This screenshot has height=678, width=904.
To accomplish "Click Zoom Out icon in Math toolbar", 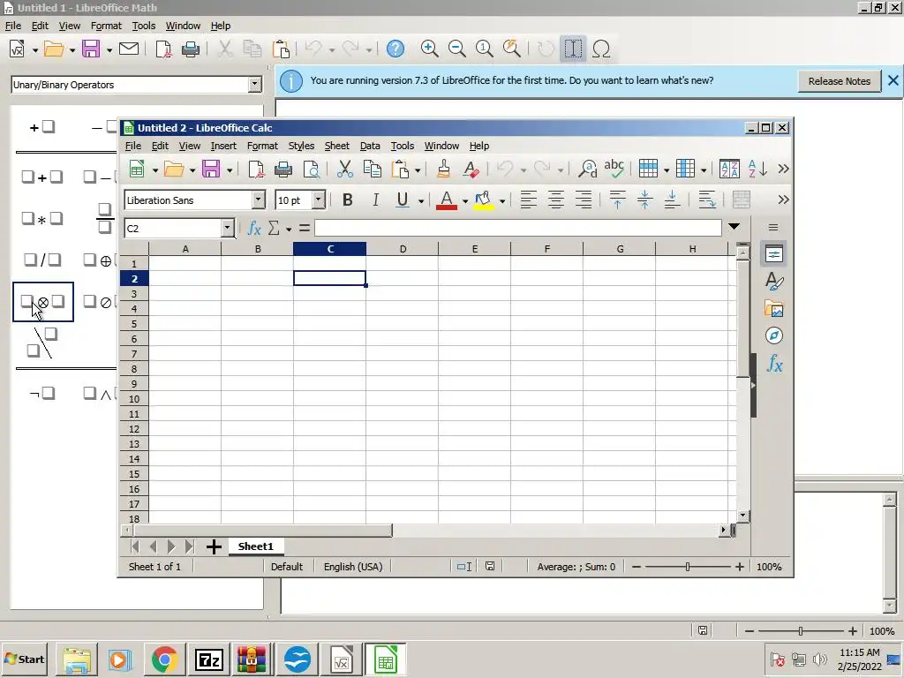I will pos(456,49).
